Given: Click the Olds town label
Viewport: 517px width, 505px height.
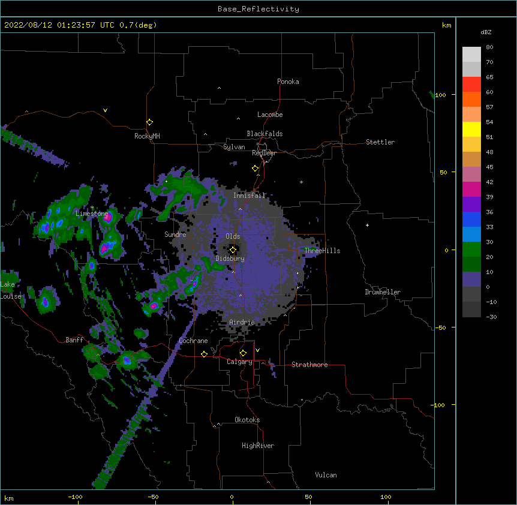Looking at the screenshot, I should [233, 236].
